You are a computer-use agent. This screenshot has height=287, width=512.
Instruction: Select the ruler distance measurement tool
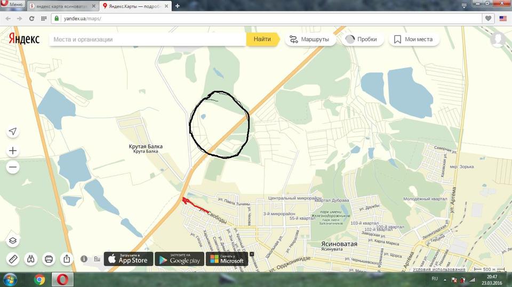[x=13, y=259]
